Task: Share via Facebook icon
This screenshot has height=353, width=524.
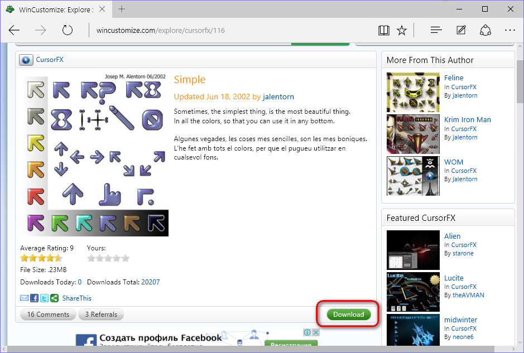Action: (34, 298)
